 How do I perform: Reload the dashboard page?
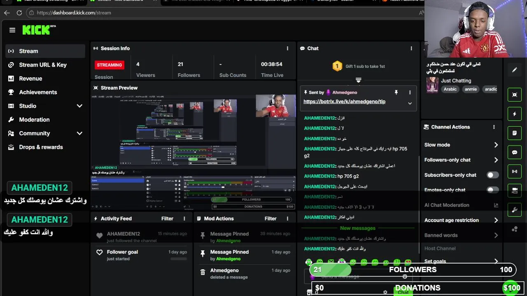tap(19, 13)
